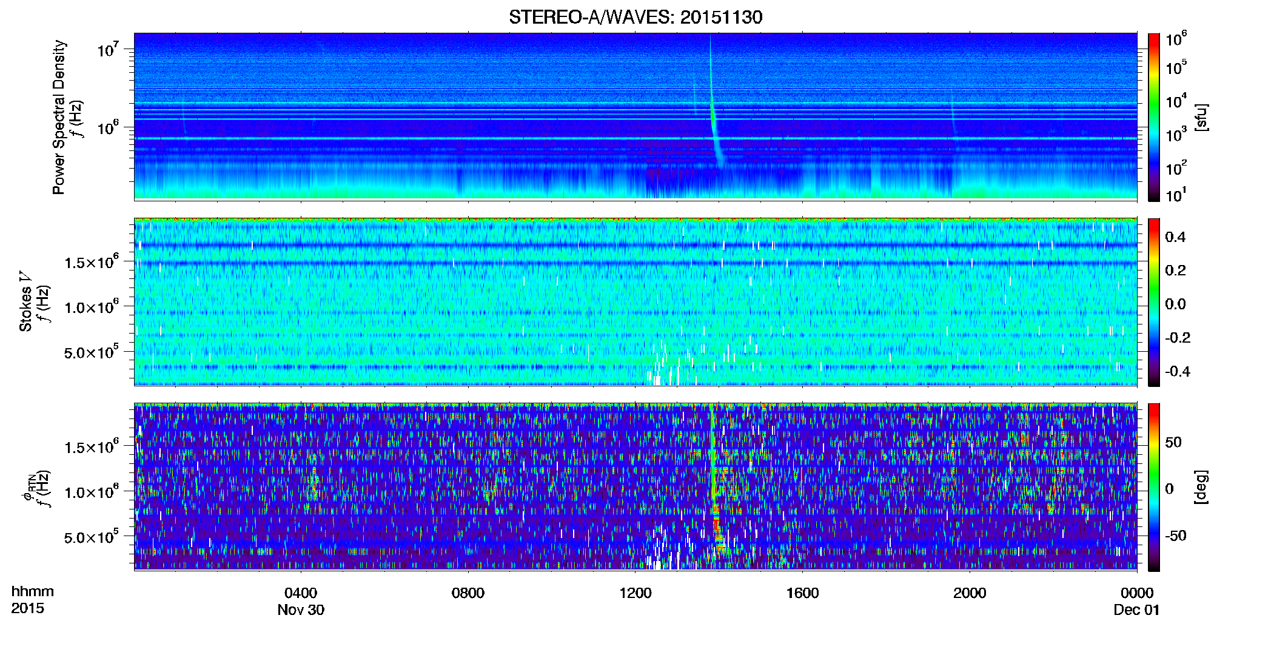Click the Stokes V colorbar
Viewport: 1271px width, 655px height.
click(x=1153, y=302)
